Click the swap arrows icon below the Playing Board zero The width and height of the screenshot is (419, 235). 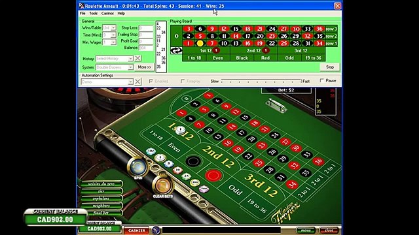[x=176, y=50]
